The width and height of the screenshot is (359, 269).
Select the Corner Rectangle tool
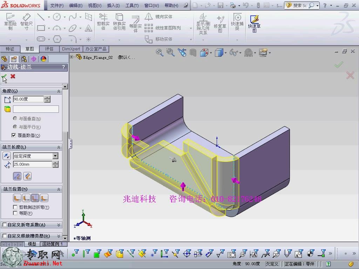41,28
